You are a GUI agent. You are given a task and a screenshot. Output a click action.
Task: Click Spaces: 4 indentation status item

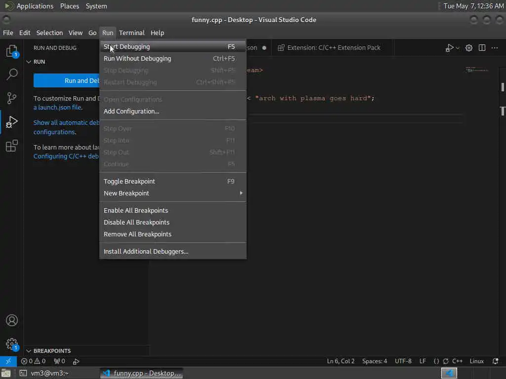click(x=375, y=361)
